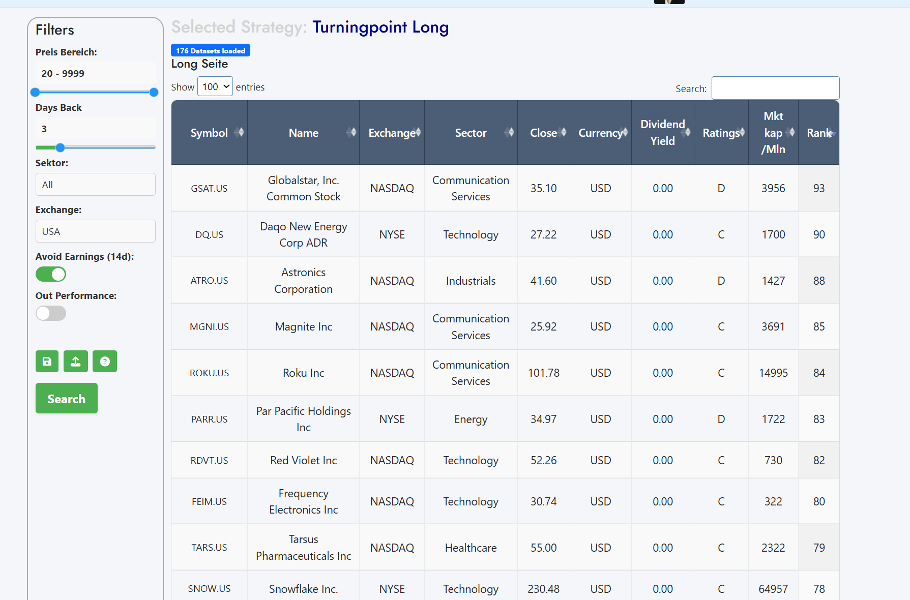
Task: Sort table by Name column arrows
Action: click(x=351, y=133)
